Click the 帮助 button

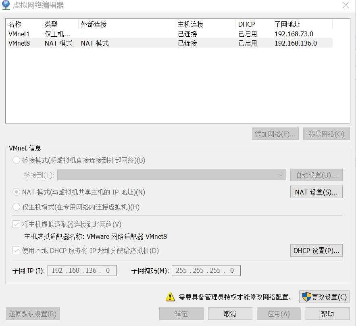point(328,314)
